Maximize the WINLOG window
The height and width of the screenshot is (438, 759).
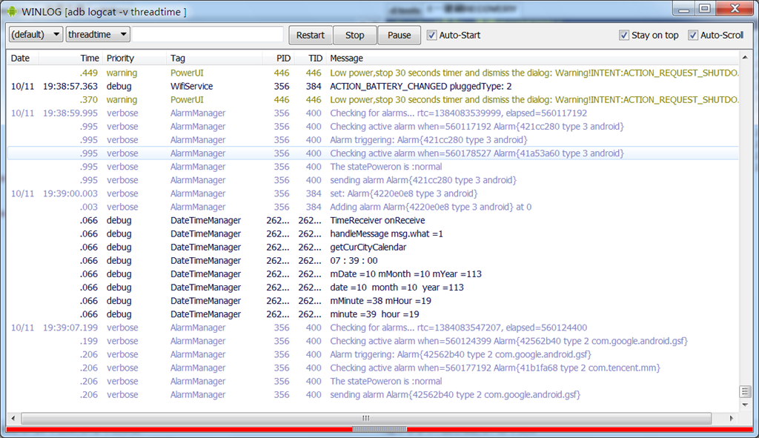point(704,9)
